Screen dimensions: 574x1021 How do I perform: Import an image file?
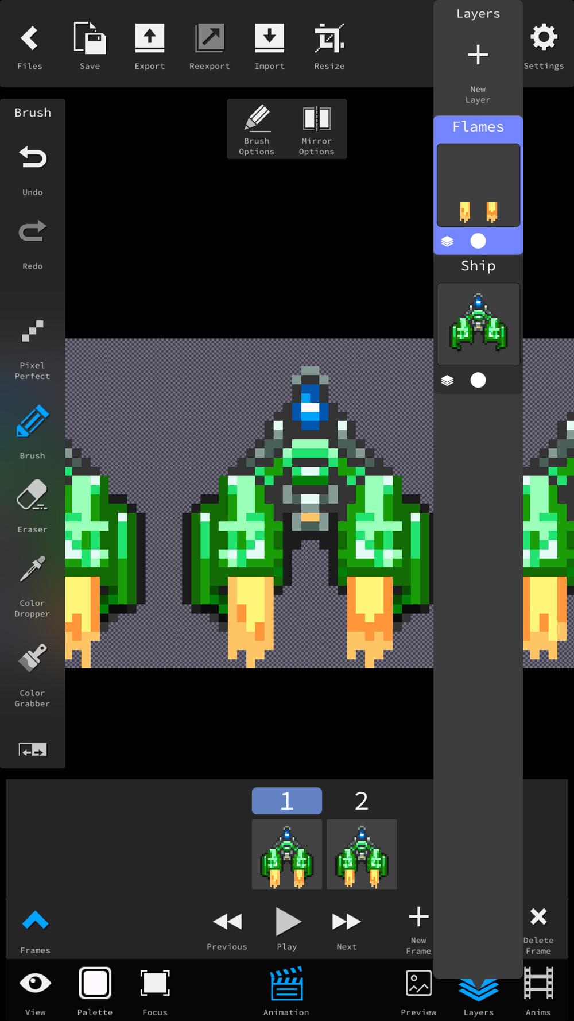269,47
